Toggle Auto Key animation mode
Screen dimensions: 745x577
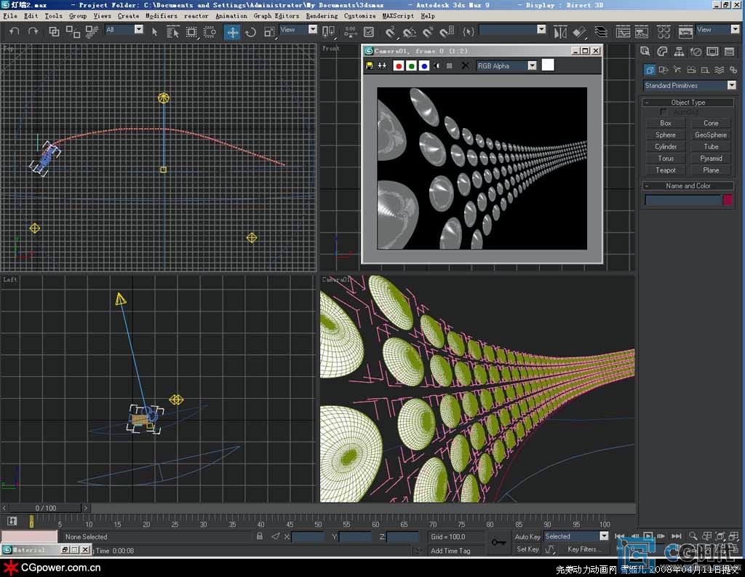(x=527, y=536)
